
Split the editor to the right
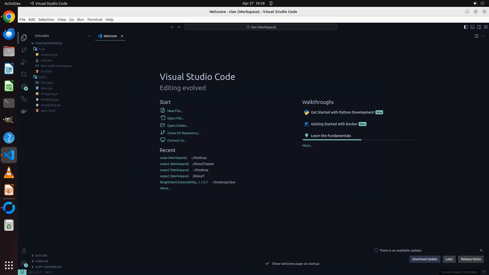pos(477,36)
